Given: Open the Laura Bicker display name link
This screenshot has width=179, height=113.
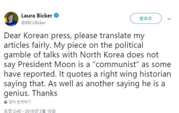Looking at the screenshot, I should 37,15.
